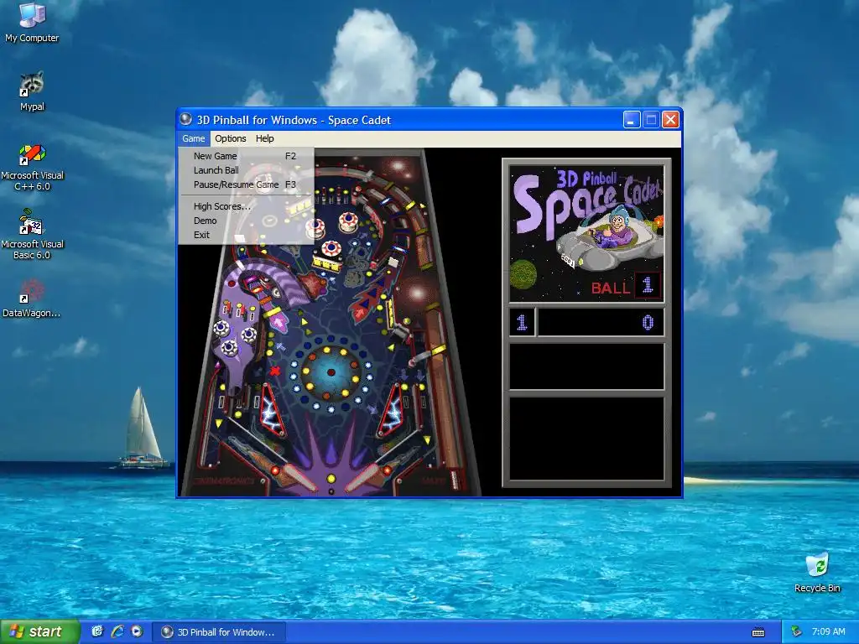Select the DataWagon desktop shortcut icon
Screen dimensions: 859x644
[32, 299]
